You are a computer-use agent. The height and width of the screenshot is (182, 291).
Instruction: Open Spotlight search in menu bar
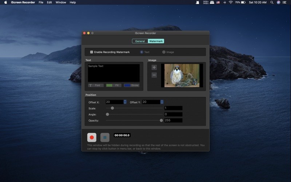point(271,2)
